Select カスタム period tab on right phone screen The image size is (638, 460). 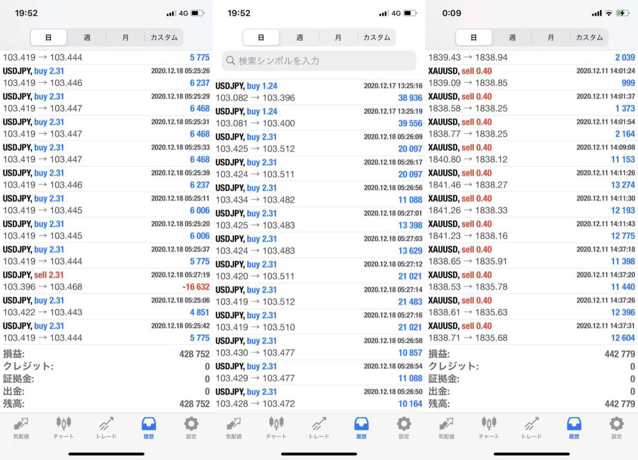(590, 37)
